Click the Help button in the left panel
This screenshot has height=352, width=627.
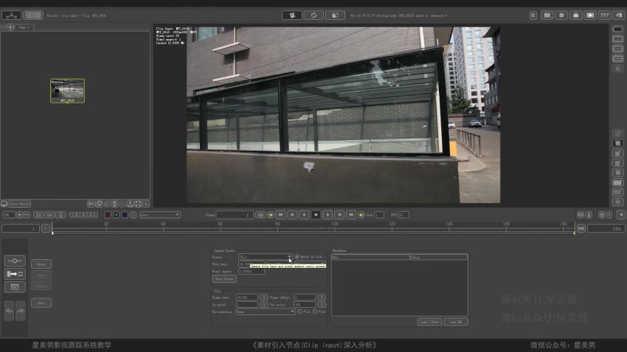tap(41, 303)
